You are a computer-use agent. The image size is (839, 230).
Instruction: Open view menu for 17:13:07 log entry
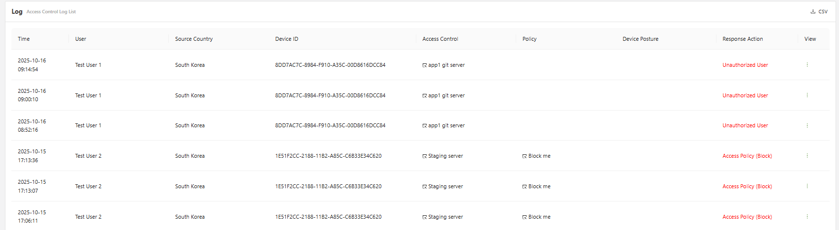807,186
